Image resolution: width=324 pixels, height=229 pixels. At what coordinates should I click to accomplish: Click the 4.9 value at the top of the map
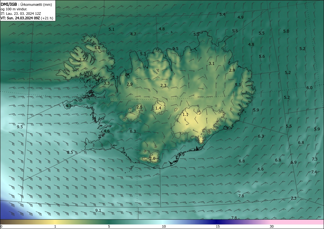coord(240,17)
